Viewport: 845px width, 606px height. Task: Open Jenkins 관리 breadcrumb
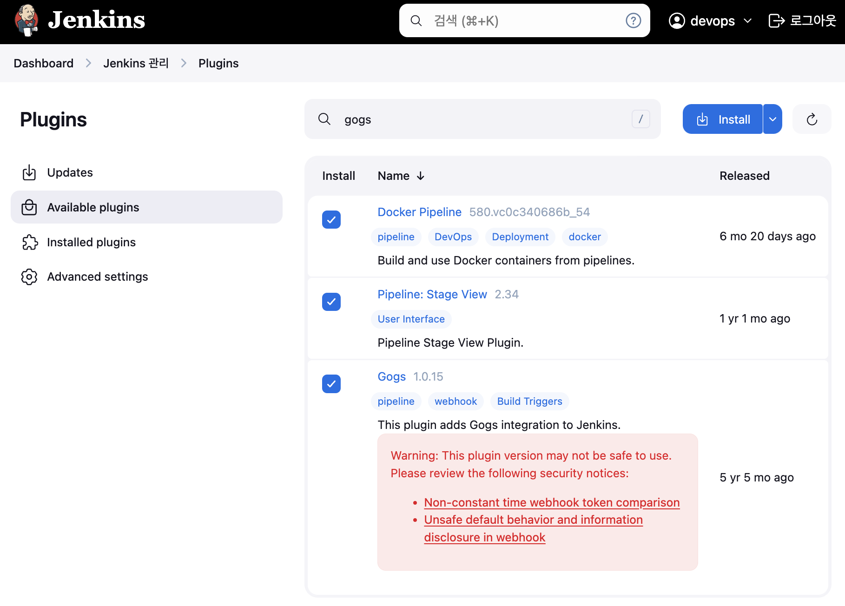pyautogui.click(x=136, y=63)
